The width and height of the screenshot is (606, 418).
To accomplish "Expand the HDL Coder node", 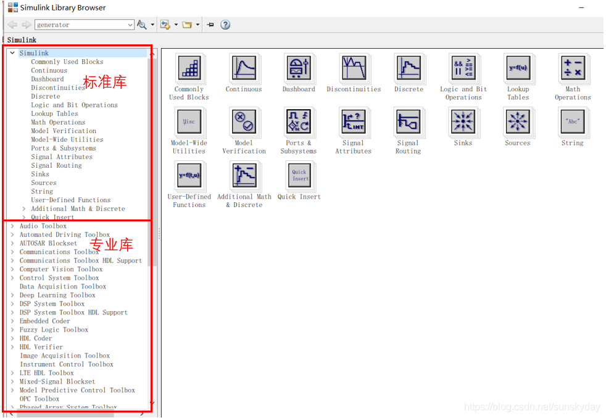I will 12,338.
